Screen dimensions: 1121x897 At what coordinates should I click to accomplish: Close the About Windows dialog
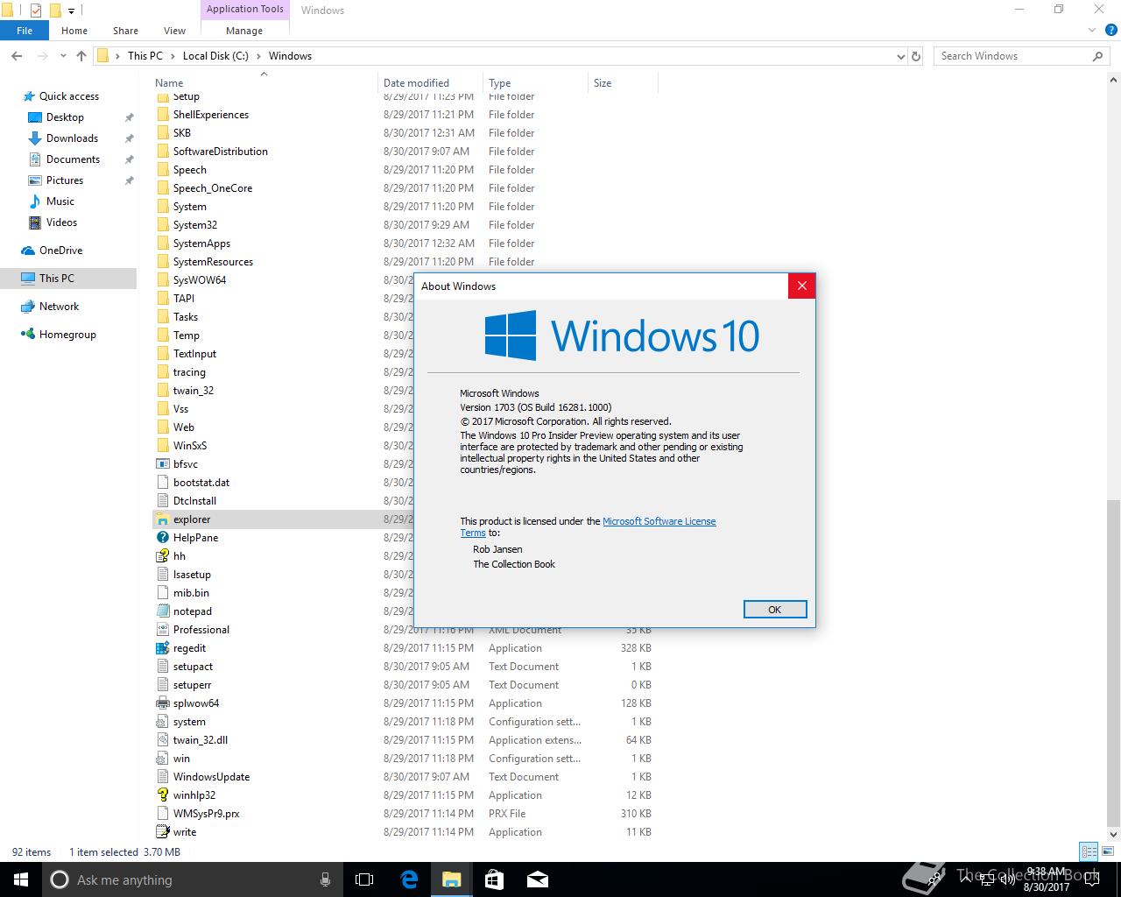[x=802, y=286]
